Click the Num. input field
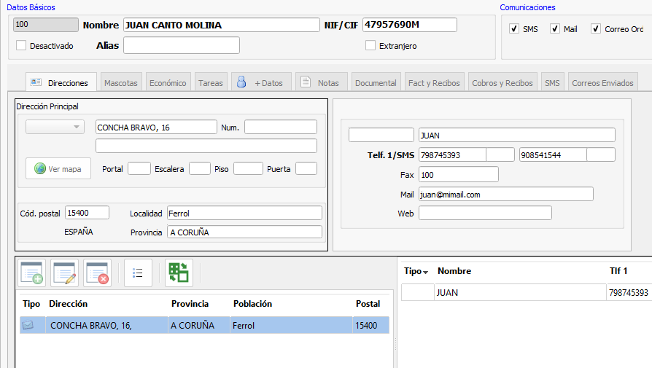 pos(281,127)
